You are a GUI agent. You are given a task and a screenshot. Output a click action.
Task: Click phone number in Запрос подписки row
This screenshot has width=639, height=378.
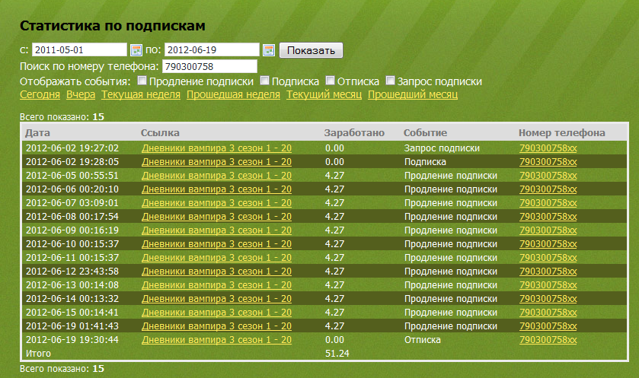click(548, 148)
